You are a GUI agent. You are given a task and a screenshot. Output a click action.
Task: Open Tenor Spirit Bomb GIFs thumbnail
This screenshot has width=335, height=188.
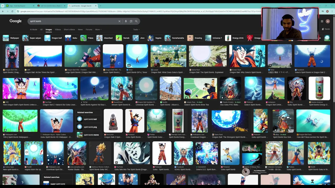pyautogui.click(x=137, y=56)
